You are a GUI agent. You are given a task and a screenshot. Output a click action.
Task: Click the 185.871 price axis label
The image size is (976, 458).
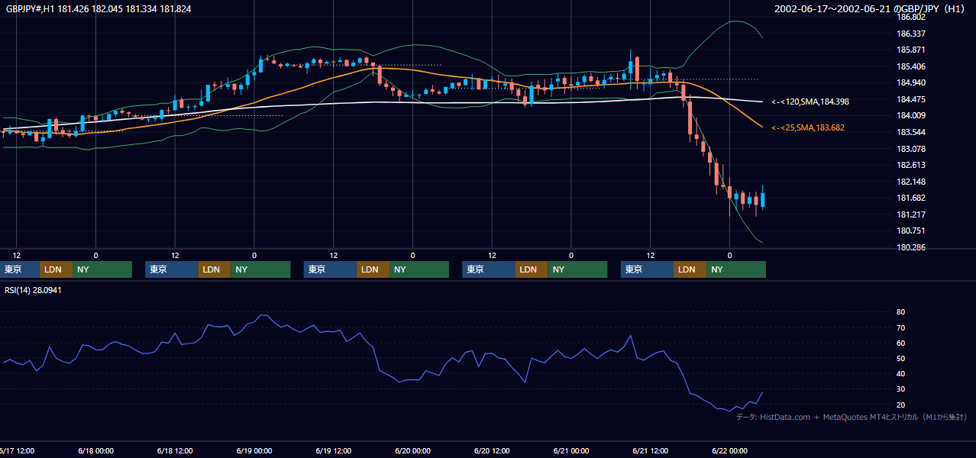click(x=911, y=50)
